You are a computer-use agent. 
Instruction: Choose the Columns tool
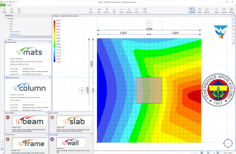[107, 10]
